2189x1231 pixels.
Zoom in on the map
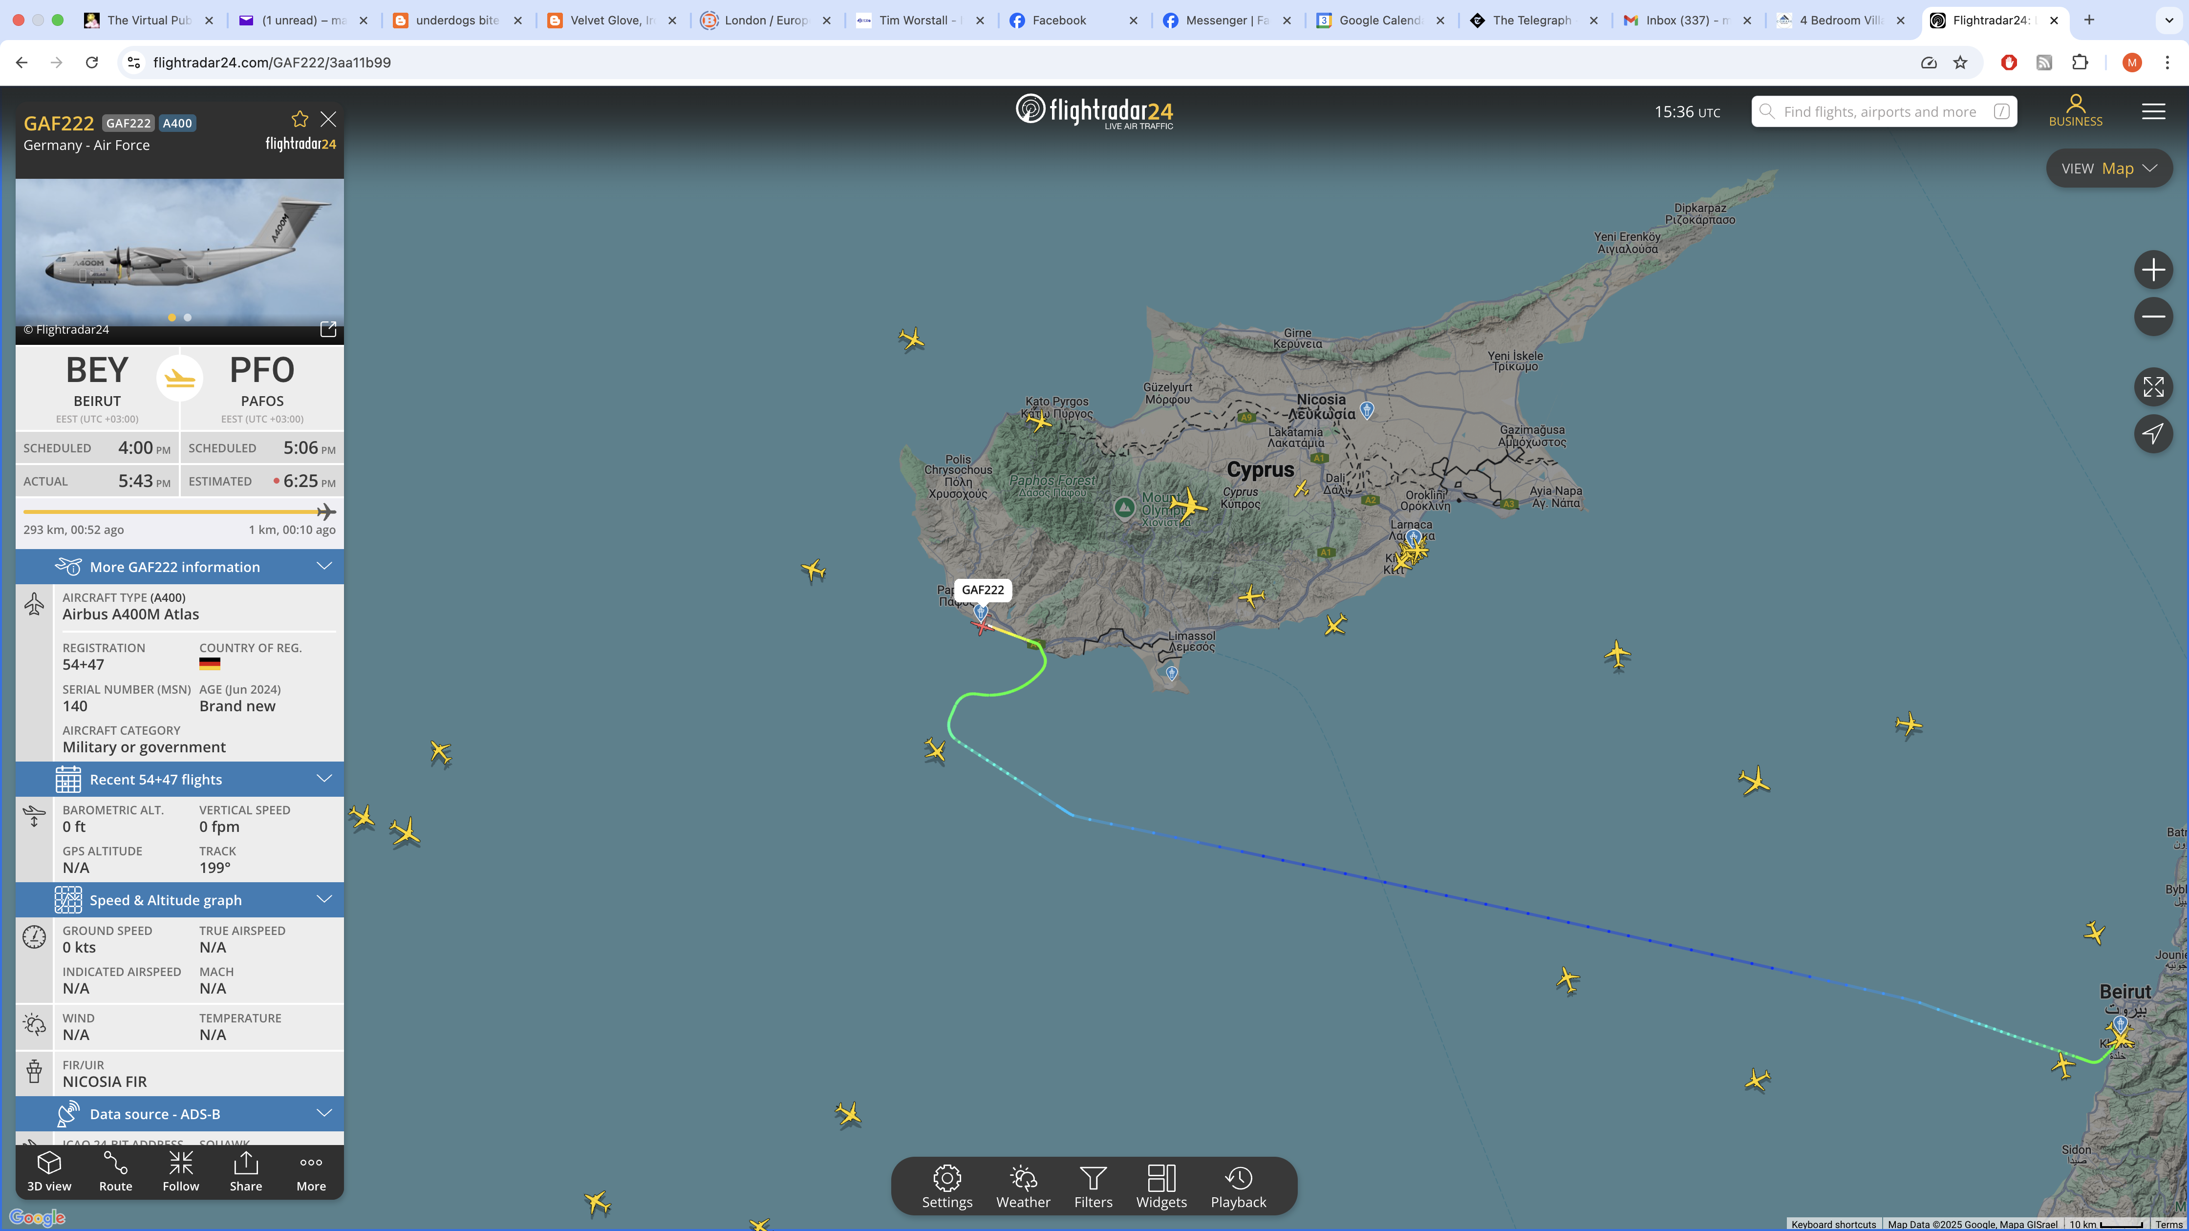coord(2153,270)
